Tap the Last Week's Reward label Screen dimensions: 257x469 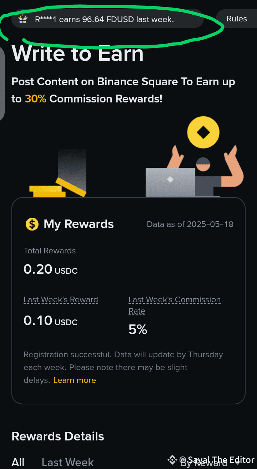click(x=61, y=300)
